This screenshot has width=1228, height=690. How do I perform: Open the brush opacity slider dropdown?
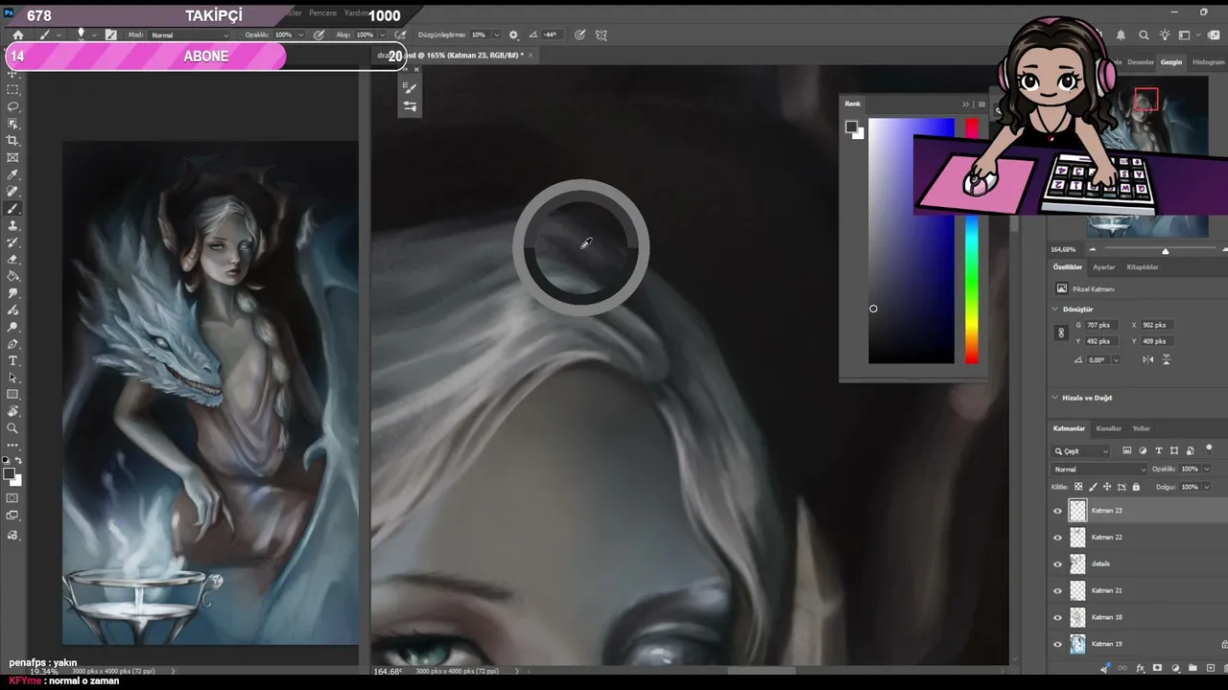click(x=298, y=35)
